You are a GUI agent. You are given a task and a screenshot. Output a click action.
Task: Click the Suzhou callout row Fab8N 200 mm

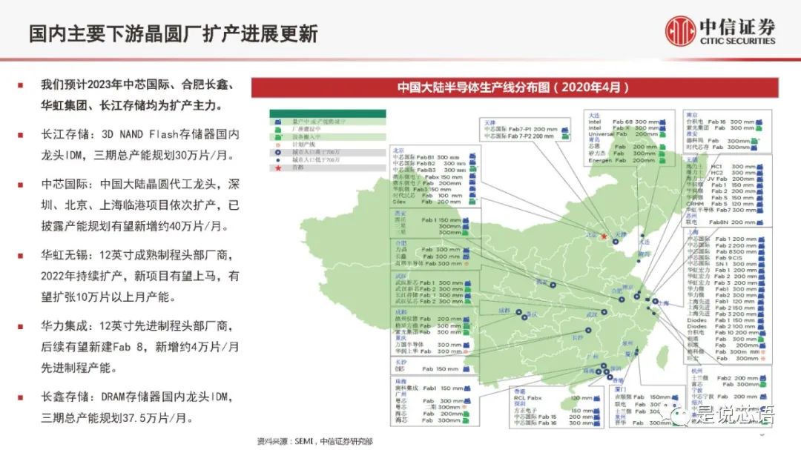(724, 222)
